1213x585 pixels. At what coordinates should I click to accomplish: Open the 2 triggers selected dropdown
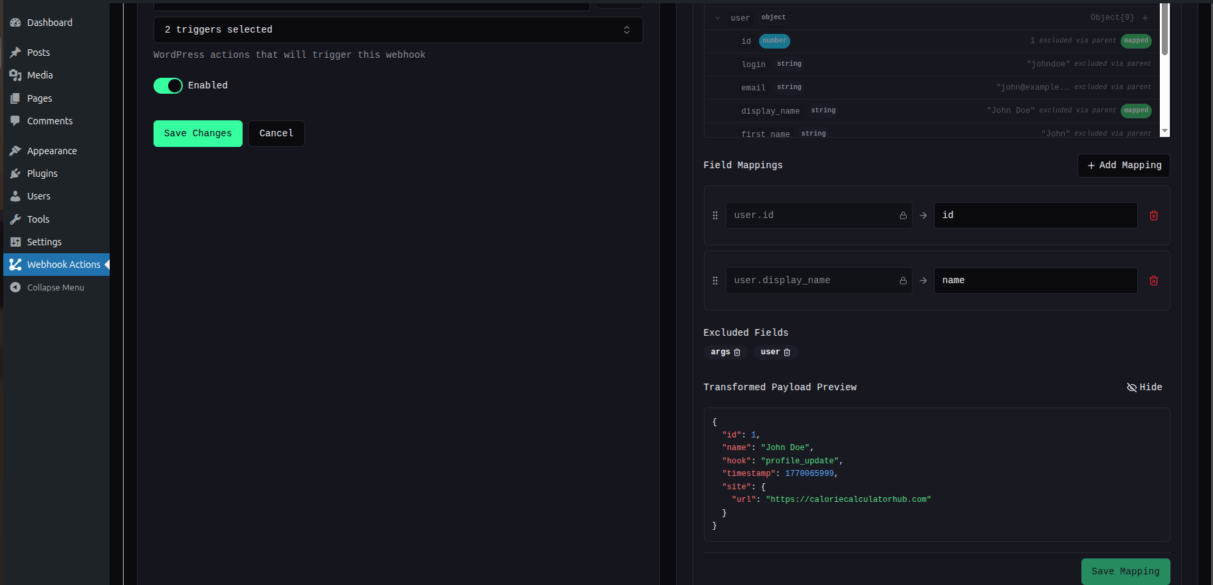[397, 30]
